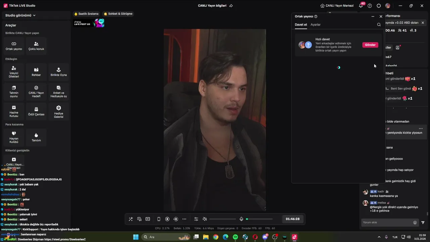Image resolution: width=430 pixels, height=242 pixels.
Task: Click the card icon with red dot
Action: coord(398,48)
